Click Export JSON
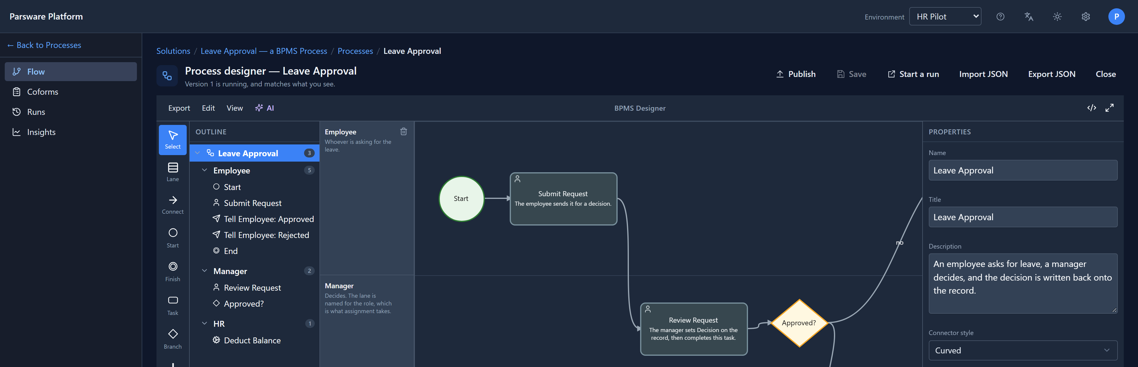Image resolution: width=1138 pixels, height=367 pixels. (1051, 74)
